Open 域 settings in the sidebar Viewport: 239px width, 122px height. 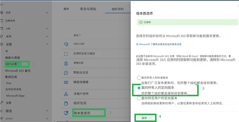point(7,51)
